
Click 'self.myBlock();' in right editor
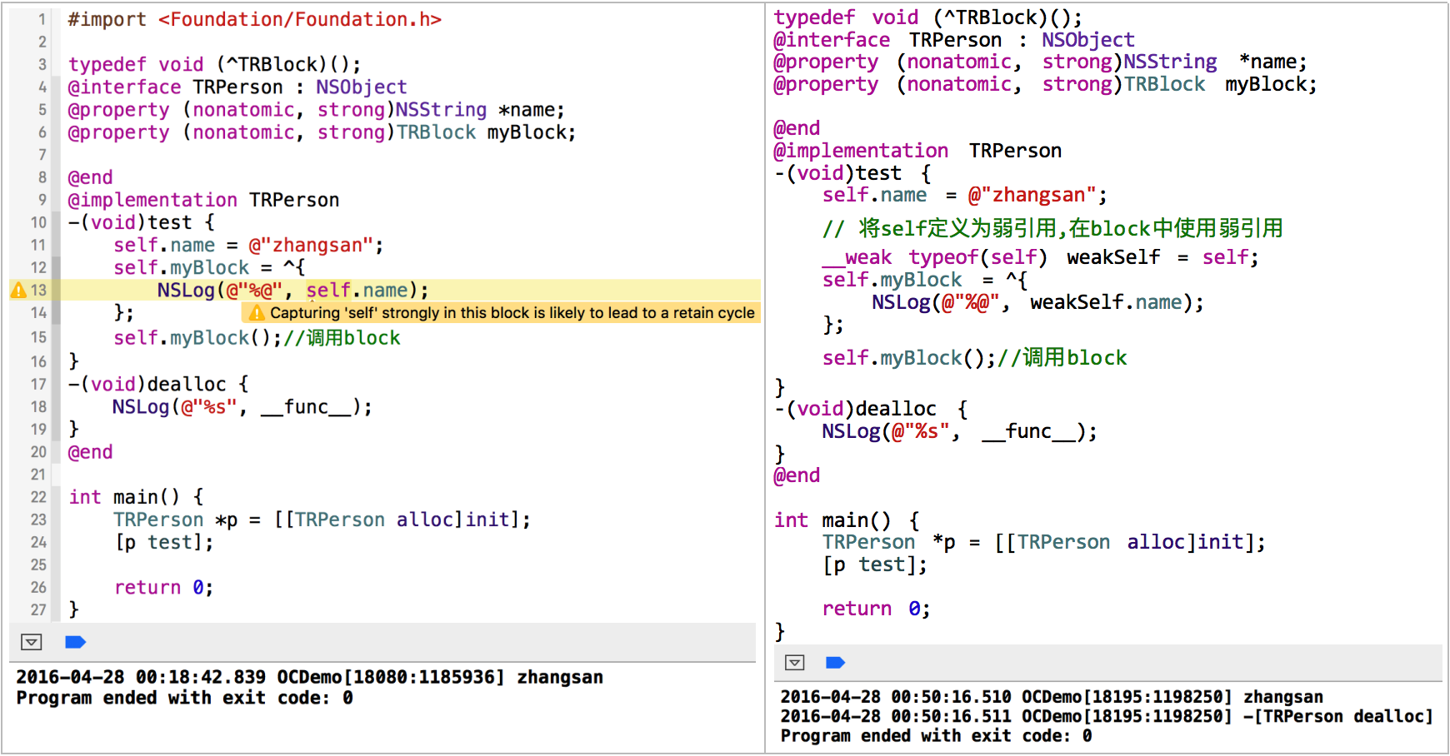pyautogui.click(x=909, y=358)
